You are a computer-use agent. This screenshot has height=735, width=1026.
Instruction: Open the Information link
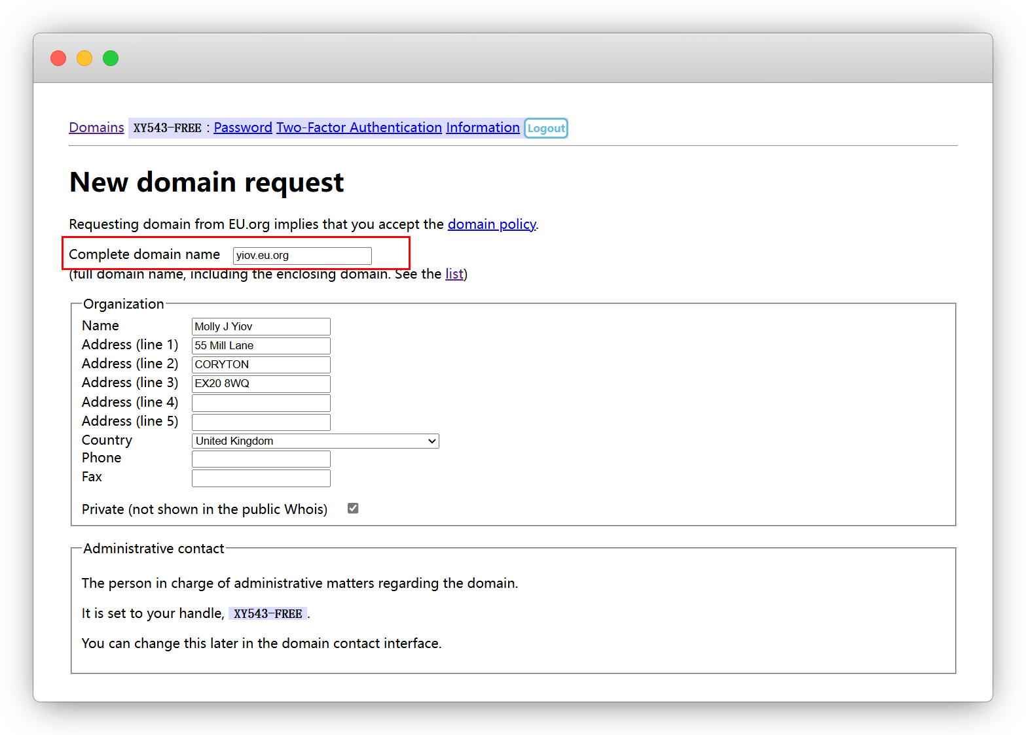click(483, 128)
